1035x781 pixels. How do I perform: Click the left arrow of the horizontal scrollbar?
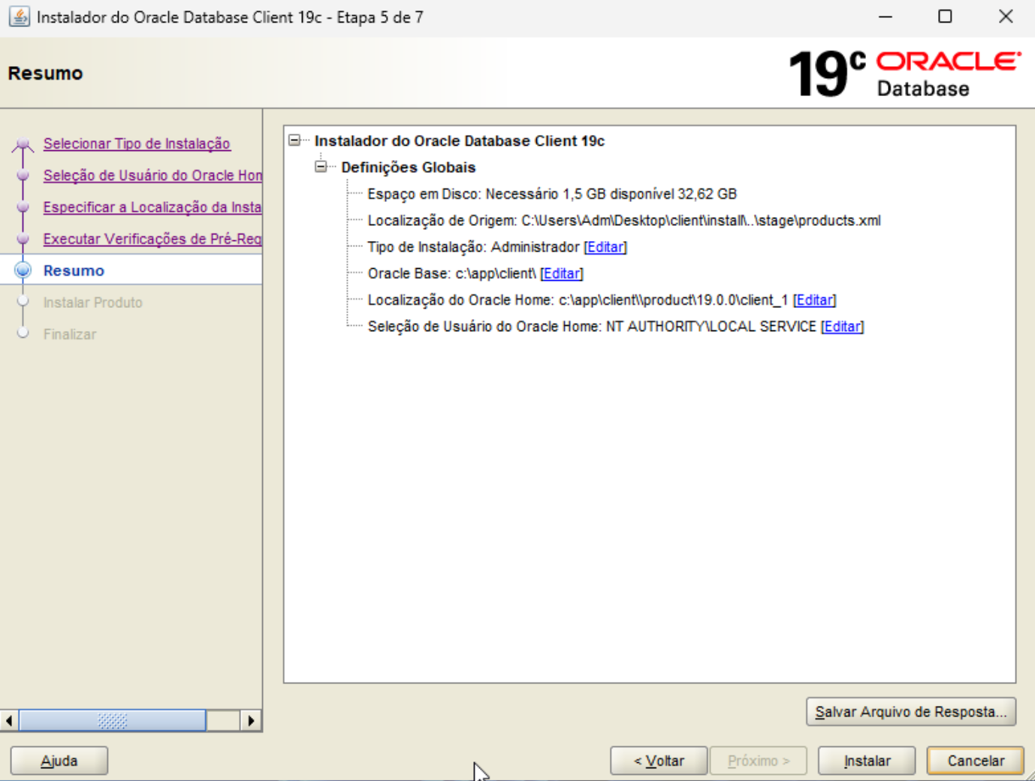[8, 720]
